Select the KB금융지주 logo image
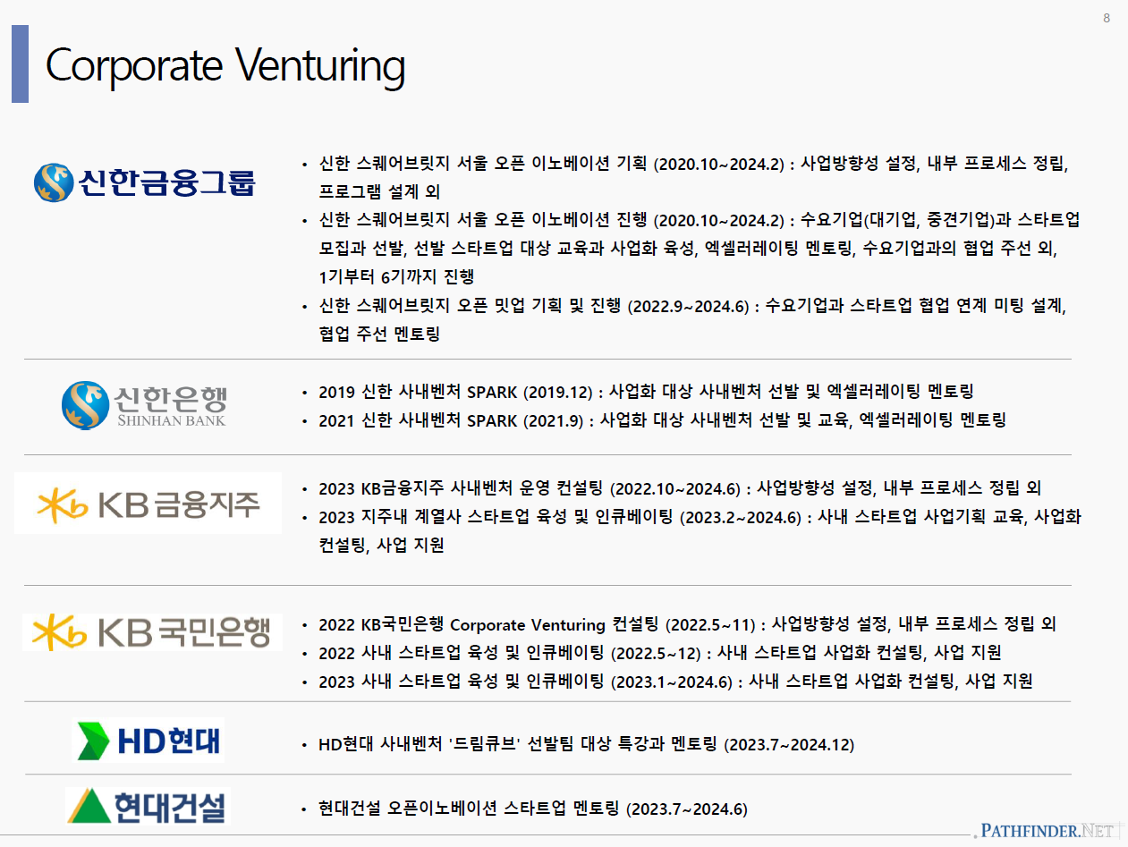Image resolution: width=1128 pixels, height=847 pixels. tap(148, 504)
